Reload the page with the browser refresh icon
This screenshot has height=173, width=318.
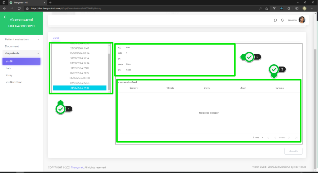coord(19,8)
